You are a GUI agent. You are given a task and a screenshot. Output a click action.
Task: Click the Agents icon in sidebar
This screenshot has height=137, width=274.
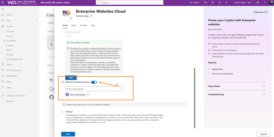pos(3,64)
